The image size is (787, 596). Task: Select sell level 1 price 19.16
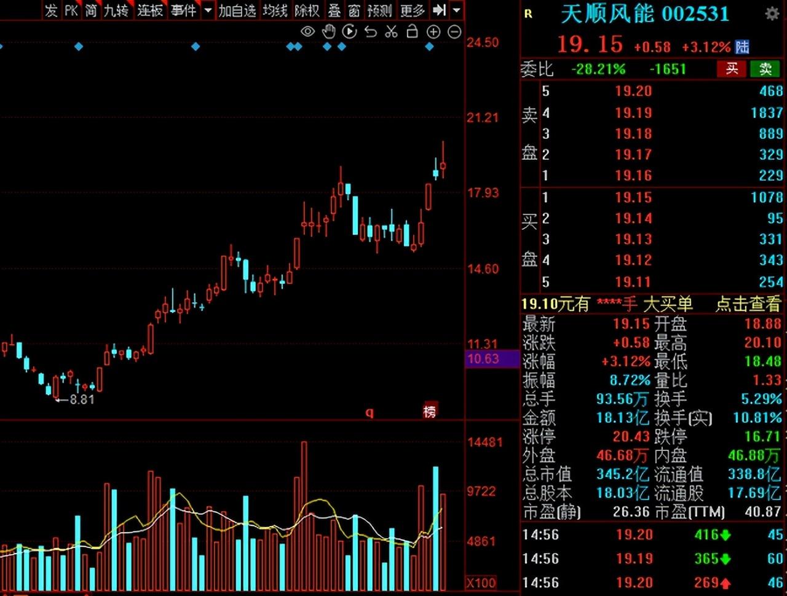coord(633,176)
